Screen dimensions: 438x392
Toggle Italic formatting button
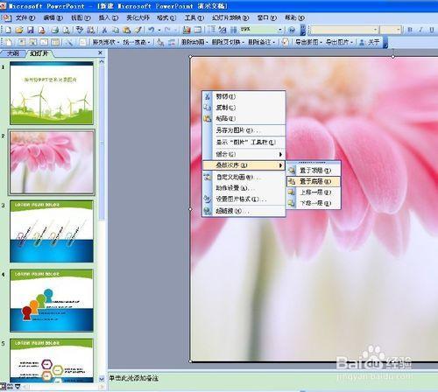(420, 30)
